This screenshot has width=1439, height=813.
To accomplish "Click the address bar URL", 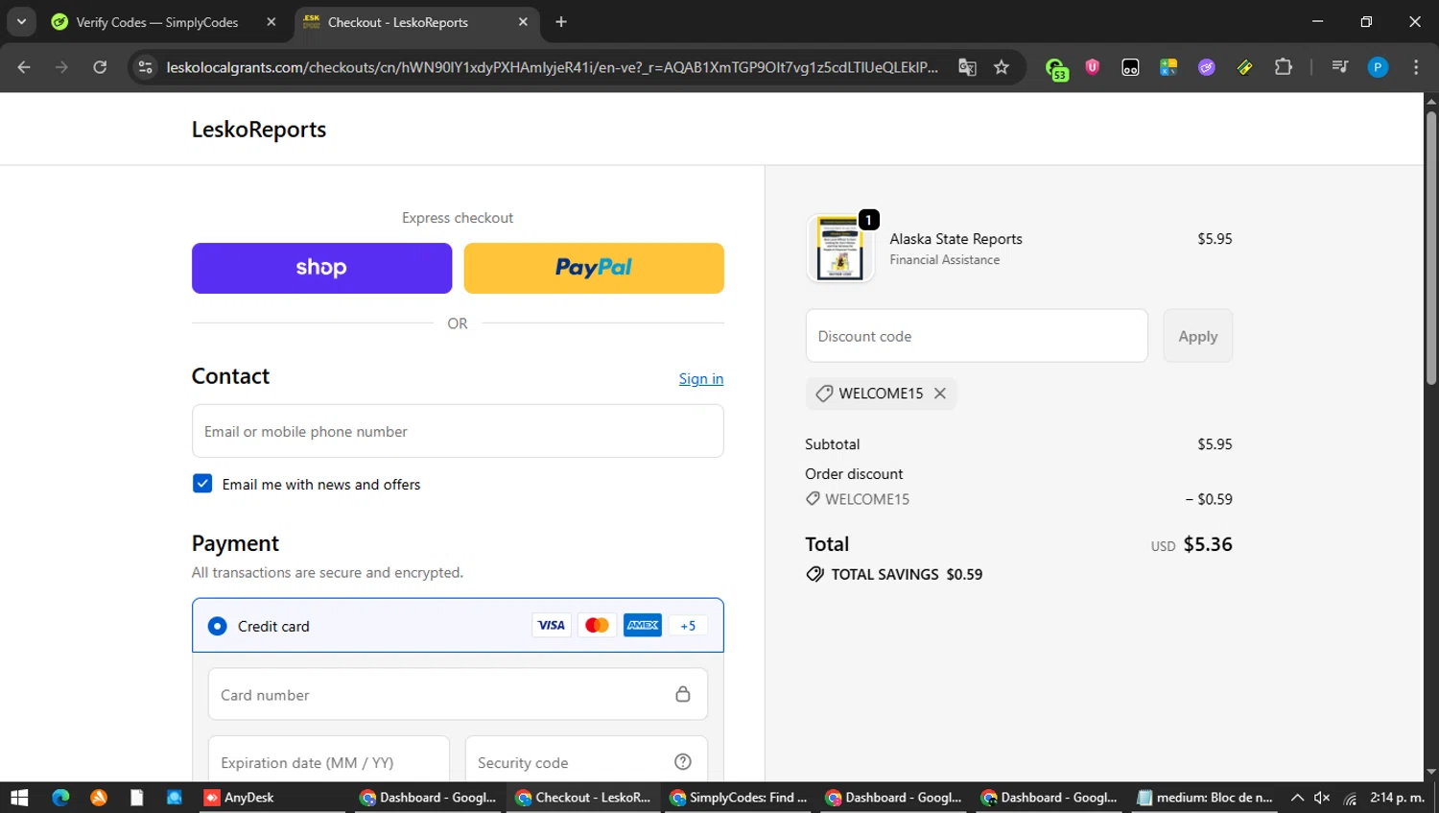I will (552, 67).
